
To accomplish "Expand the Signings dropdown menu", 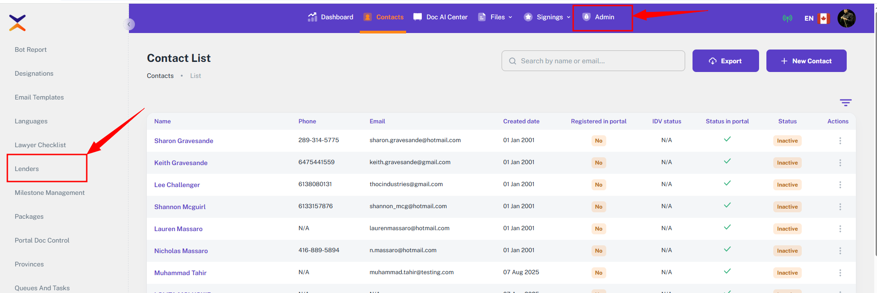I will click(547, 17).
